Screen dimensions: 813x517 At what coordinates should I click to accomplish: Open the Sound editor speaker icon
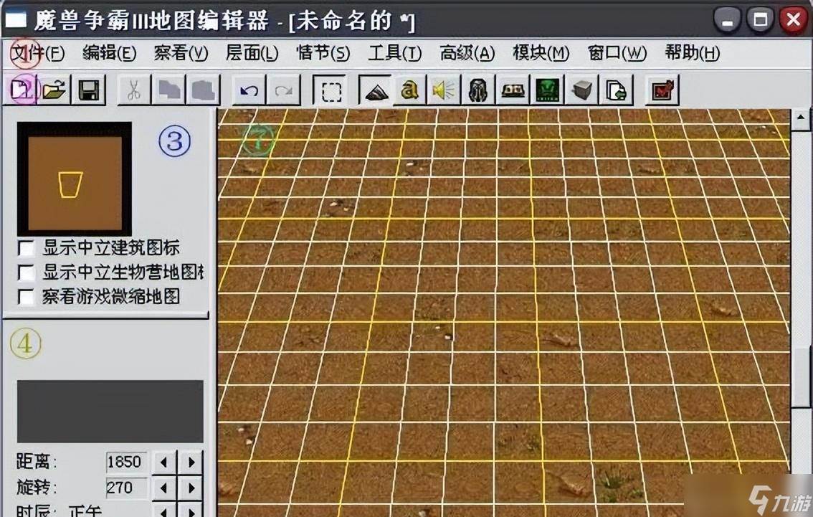pos(444,91)
